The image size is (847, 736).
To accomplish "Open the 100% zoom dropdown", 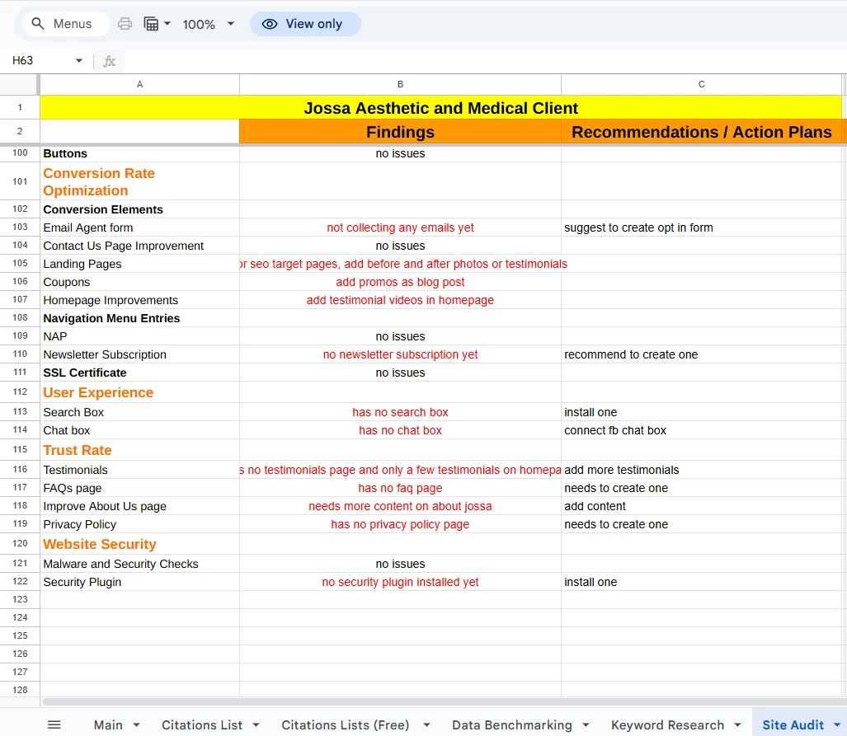I will point(208,24).
